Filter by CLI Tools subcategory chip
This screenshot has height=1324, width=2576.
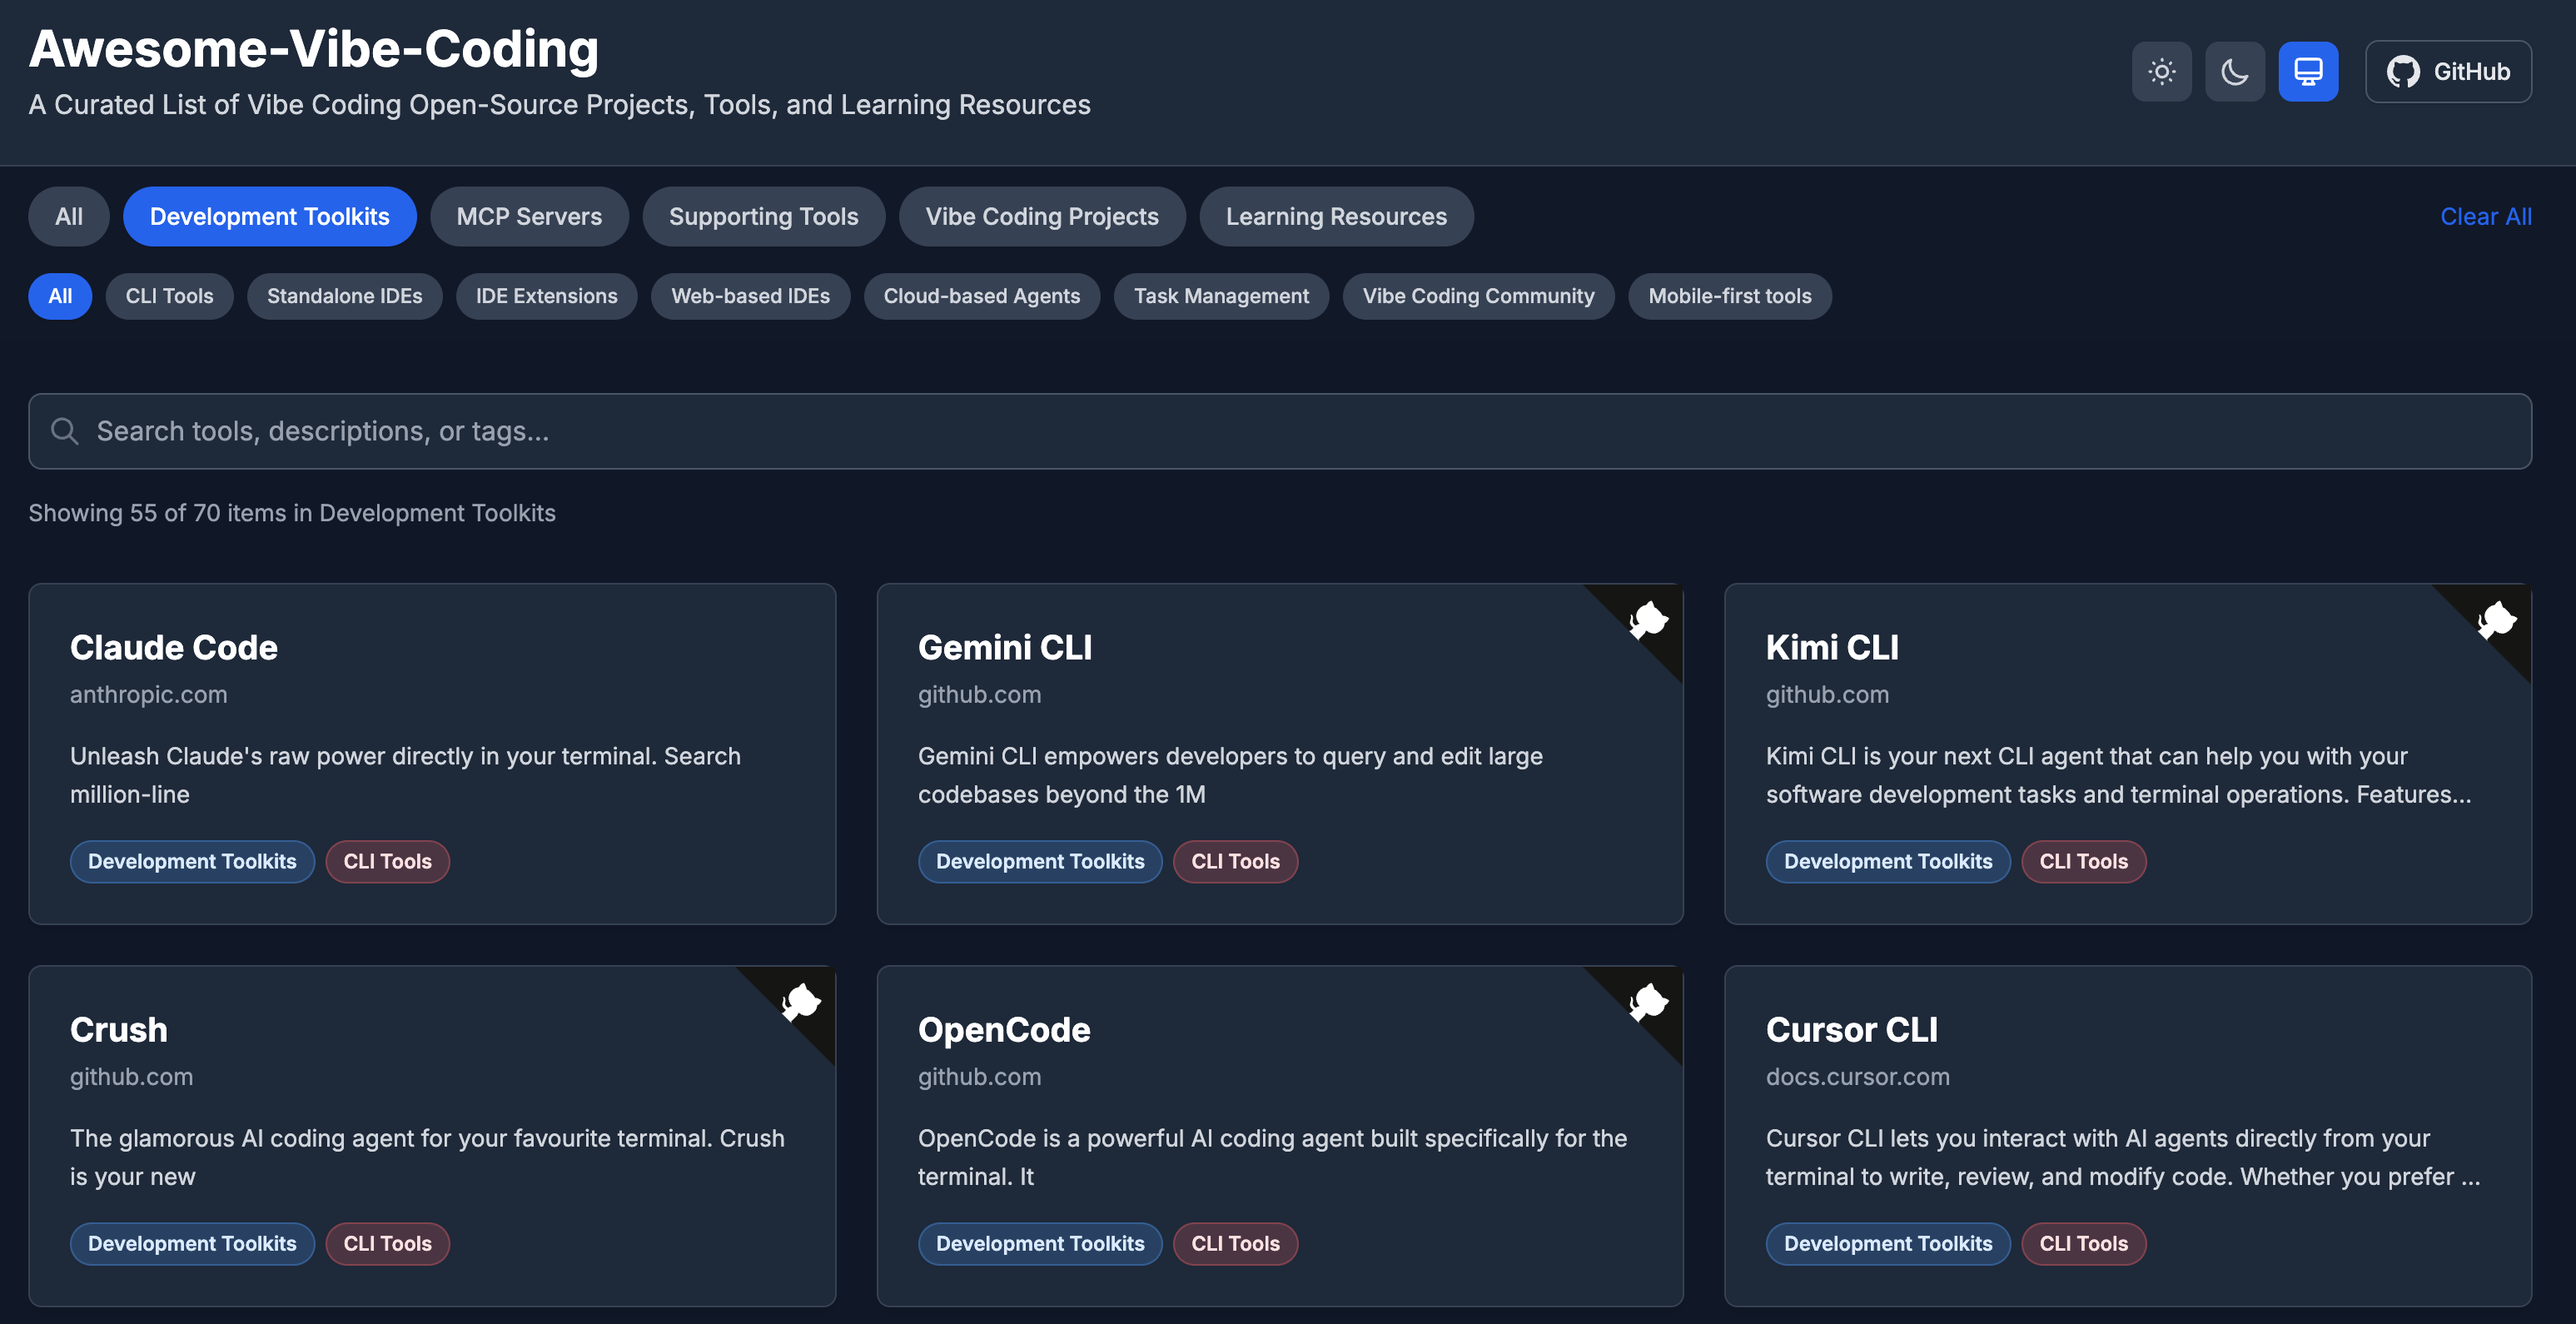tap(170, 296)
